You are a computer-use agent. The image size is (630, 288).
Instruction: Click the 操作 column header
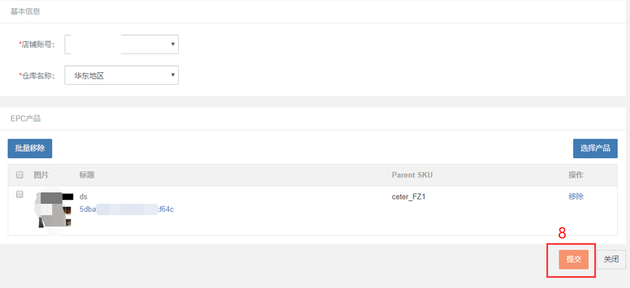[576, 175]
